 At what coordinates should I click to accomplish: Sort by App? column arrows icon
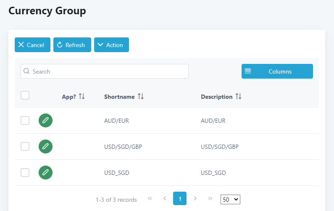tap(82, 97)
